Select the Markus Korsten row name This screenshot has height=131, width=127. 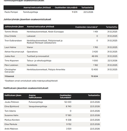[12, 120]
